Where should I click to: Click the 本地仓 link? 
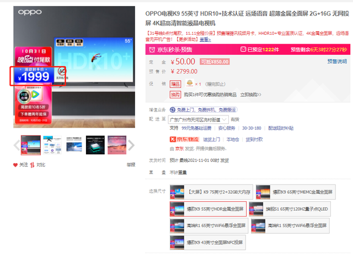[x=233, y=139]
